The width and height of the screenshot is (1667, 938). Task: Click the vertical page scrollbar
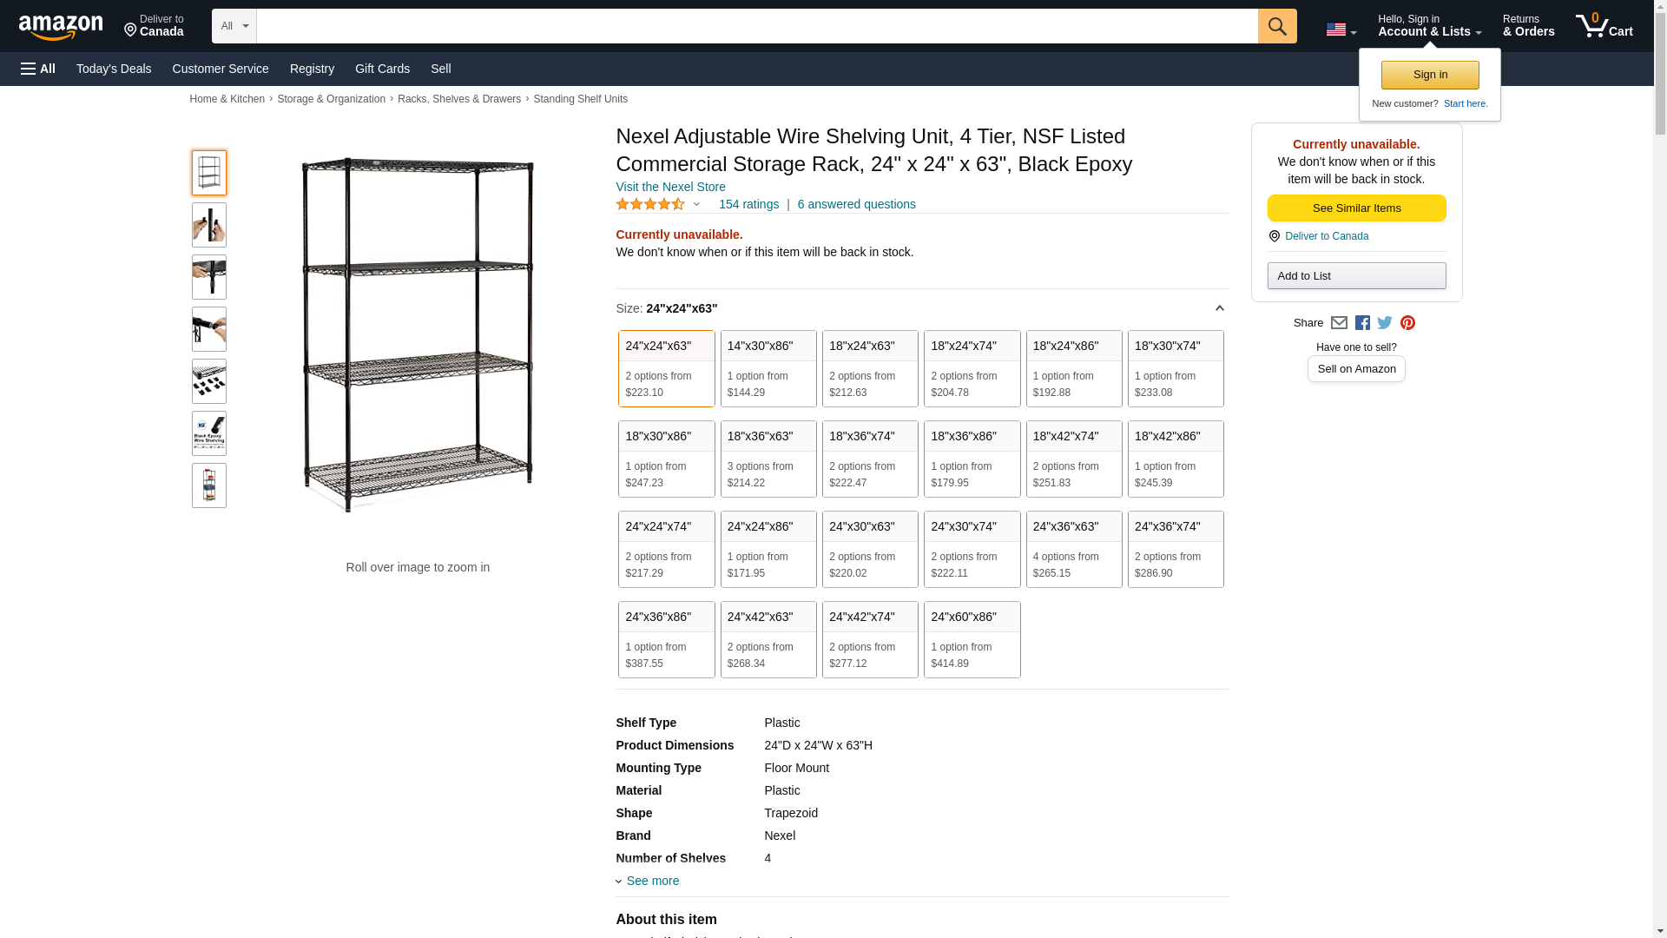tap(1660, 434)
